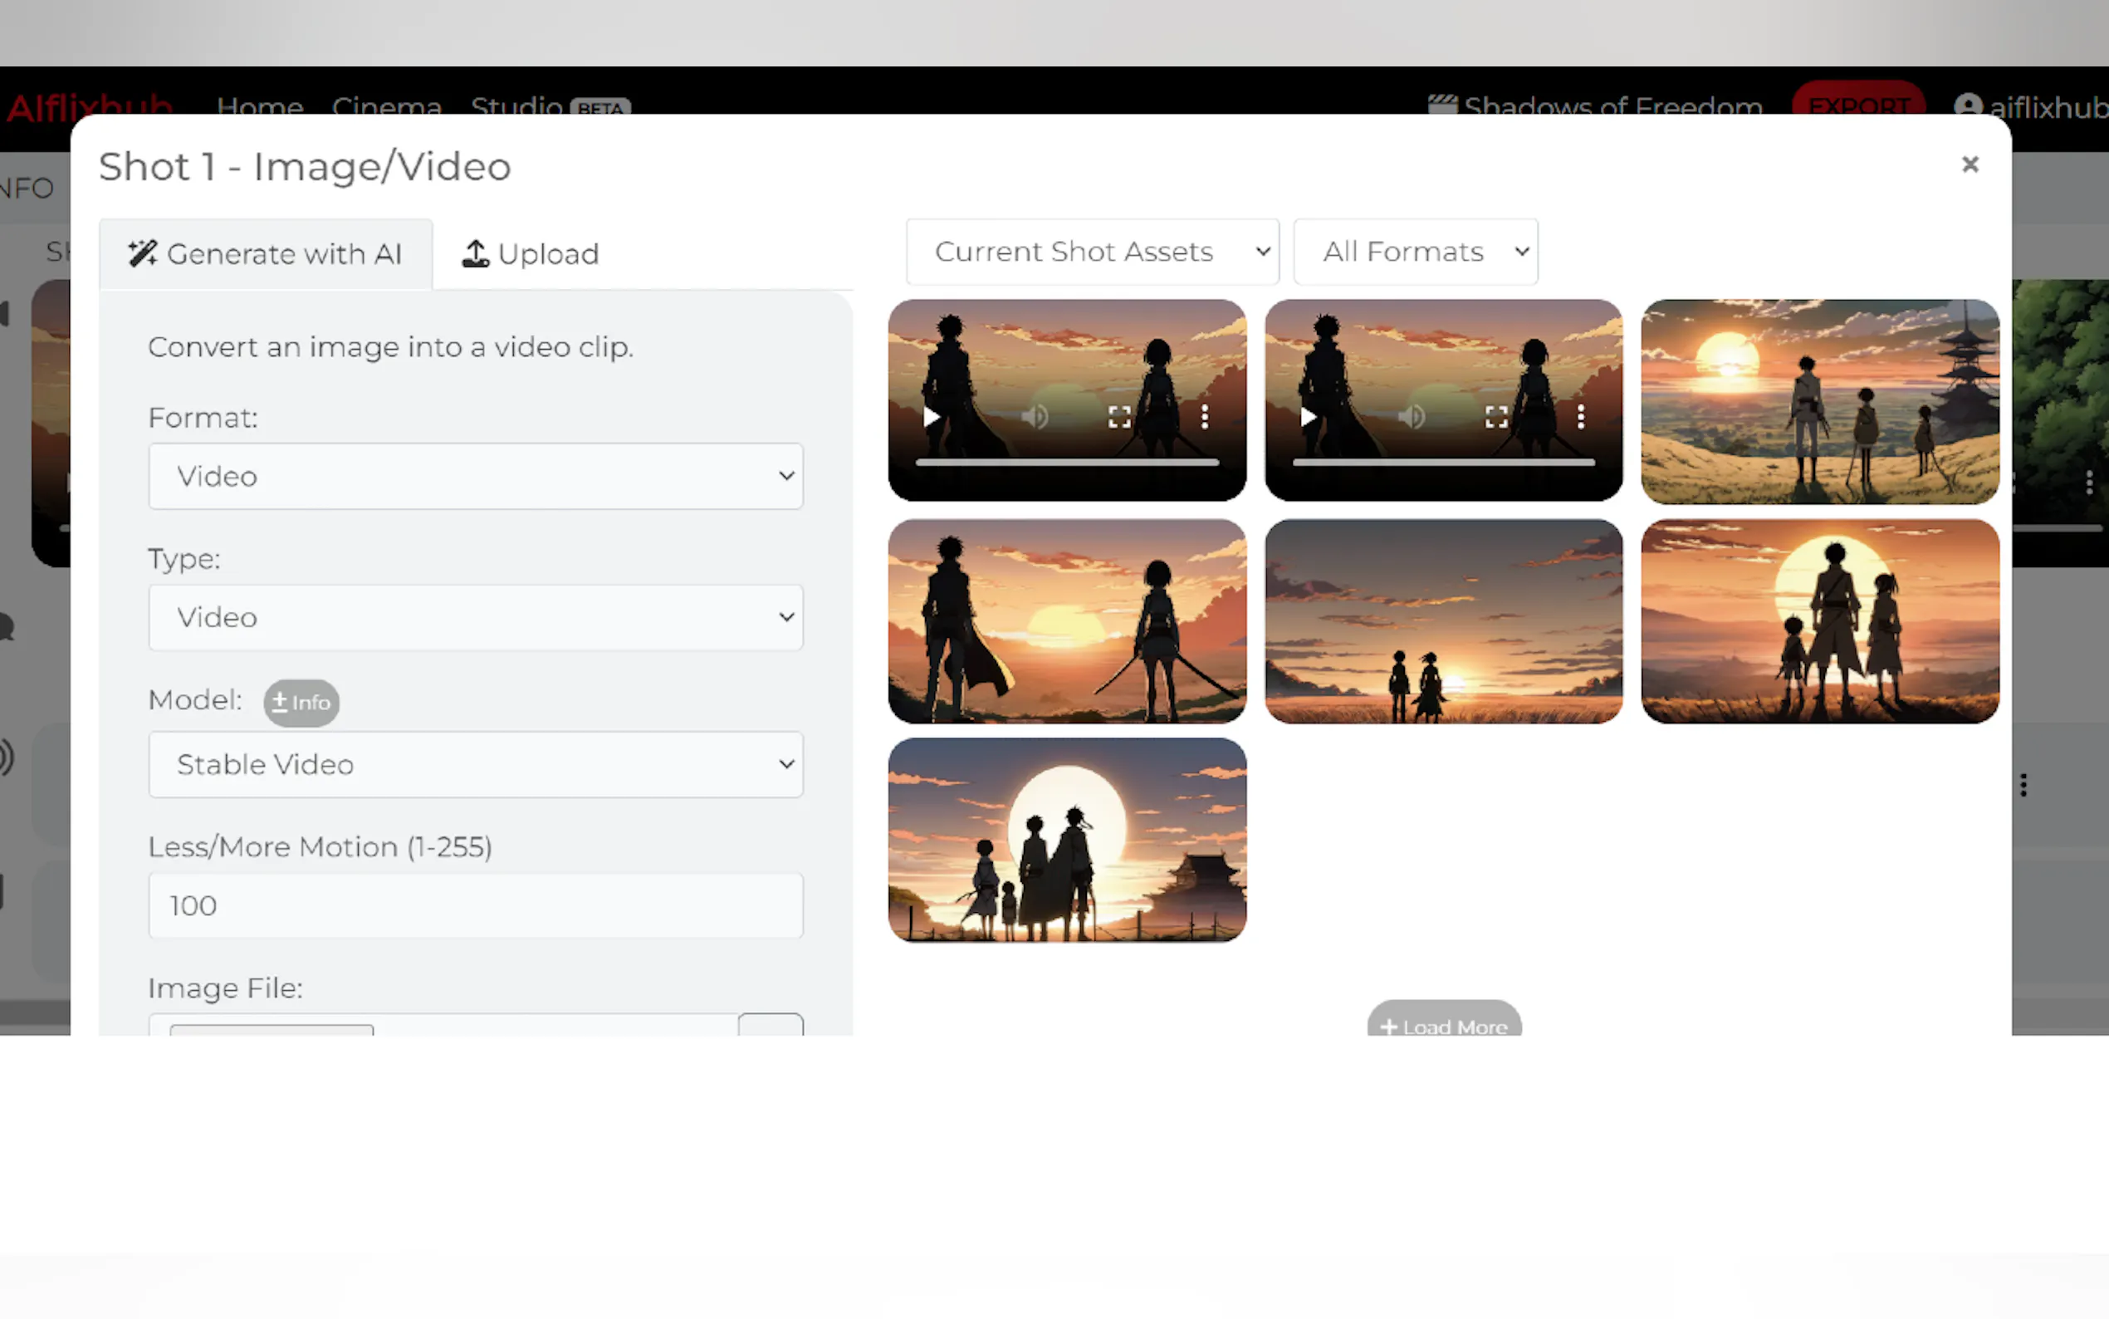Open the Format dropdown
The height and width of the screenshot is (1319, 2109).
click(475, 476)
